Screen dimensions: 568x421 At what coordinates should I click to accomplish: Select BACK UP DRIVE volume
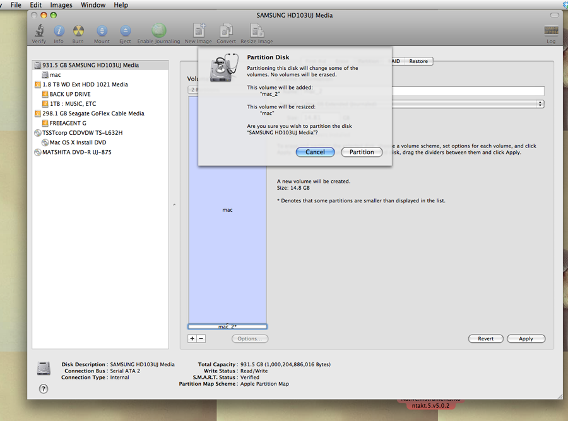[x=100, y=94]
